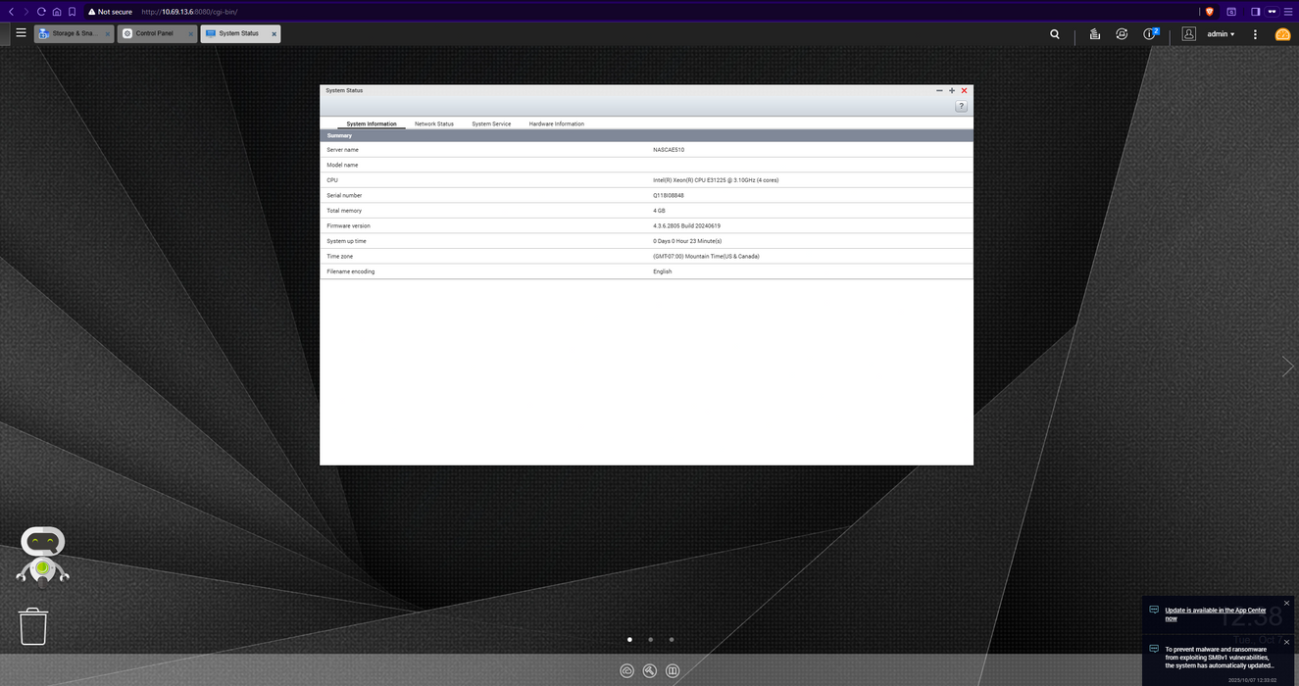The height and width of the screenshot is (686, 1299).
Task: Open the QTS main menu hamburger
Action: [x=21, y=33]
